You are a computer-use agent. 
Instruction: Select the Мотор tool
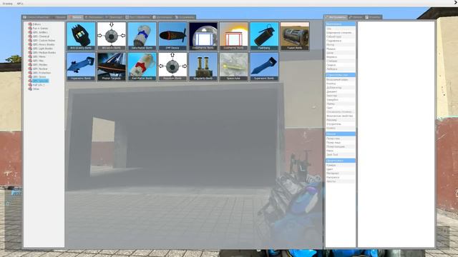341,45
